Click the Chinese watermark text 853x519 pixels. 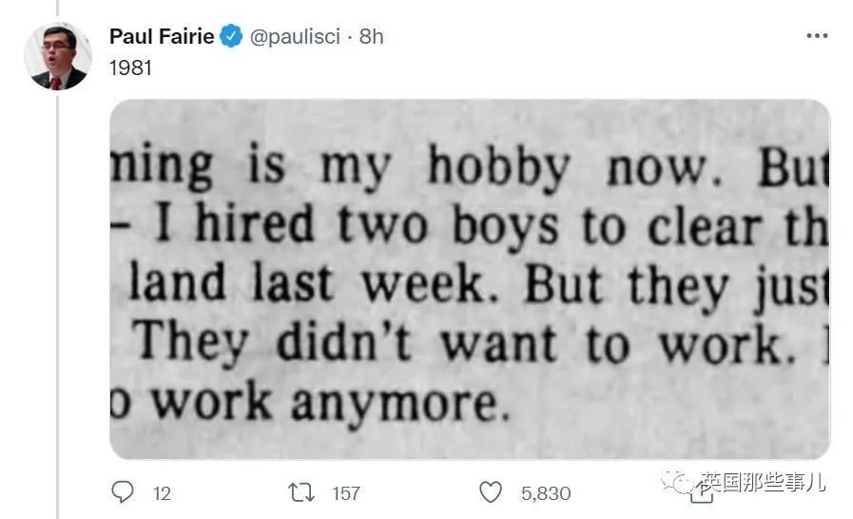pyautogui.click(x=769, y=483)
